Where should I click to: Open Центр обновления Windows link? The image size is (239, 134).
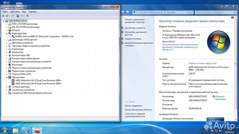(x=138, y=110)
